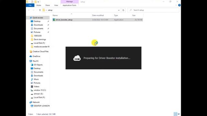Open Local Disk (F:) under Quick access
Viewport: 207px width, 116px height.
point(39,43)
